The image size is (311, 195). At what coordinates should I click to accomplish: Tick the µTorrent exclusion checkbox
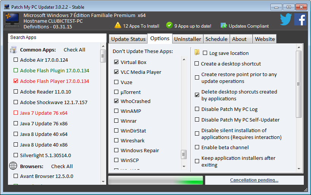tap(116, 92)
